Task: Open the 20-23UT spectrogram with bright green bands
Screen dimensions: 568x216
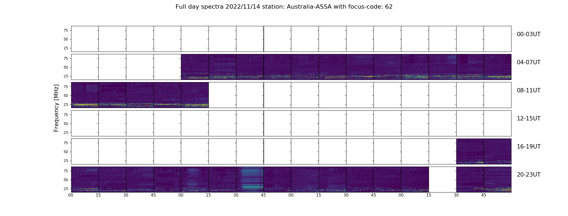Action: [250, 180]
